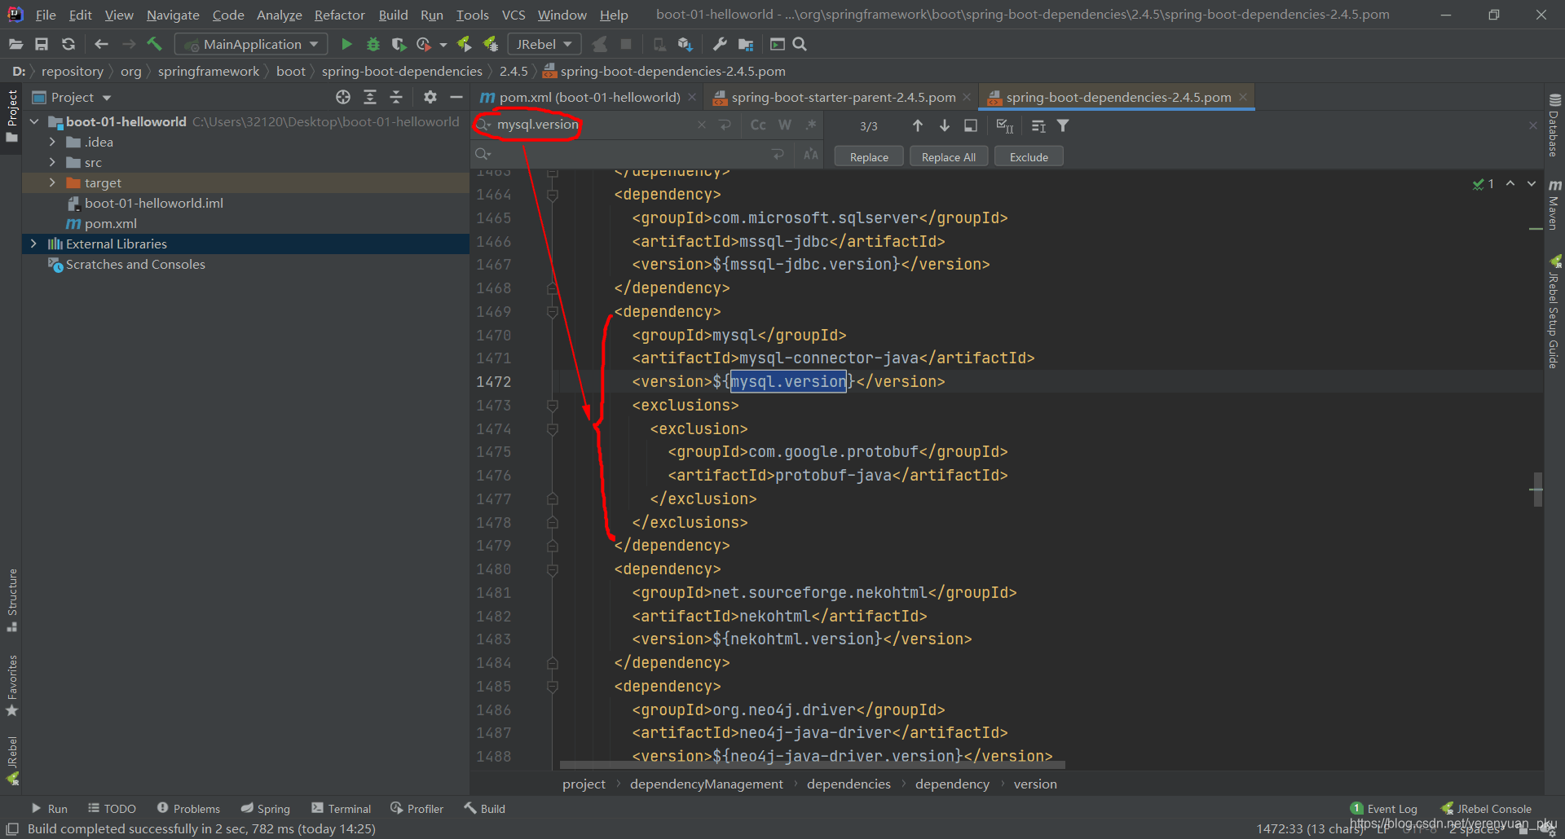Expand the src folder
1565x839 pixels.
(52, 162)
